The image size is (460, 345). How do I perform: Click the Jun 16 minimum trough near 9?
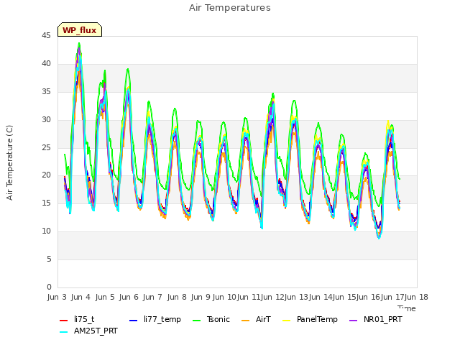point(379,238)
